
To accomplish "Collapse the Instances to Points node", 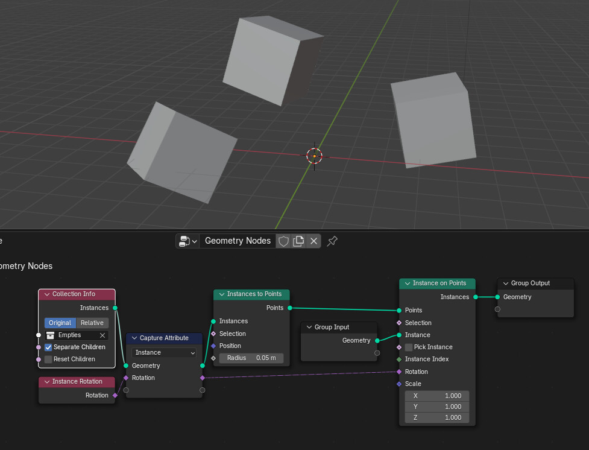I will [x=222, y=294].
